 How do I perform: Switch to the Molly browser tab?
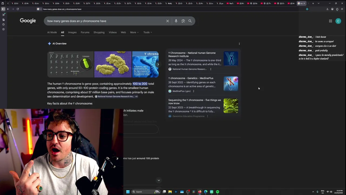(169, 3)
